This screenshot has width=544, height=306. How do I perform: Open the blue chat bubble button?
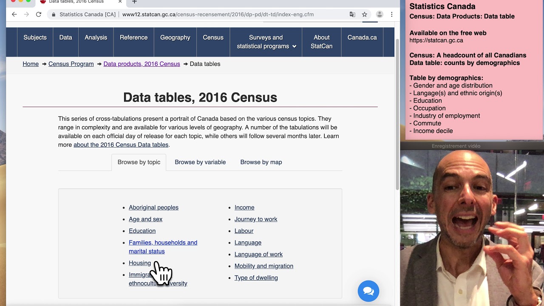pos(368,291)
